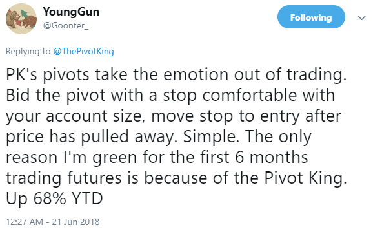Click the bull figure in the avatar
Screen dimensions: 382x236
click(x=29, y=21)
